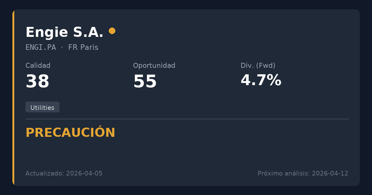
Task: Click the orange status dot beside Engie S.A.
Action: click(x=112, y=31)
